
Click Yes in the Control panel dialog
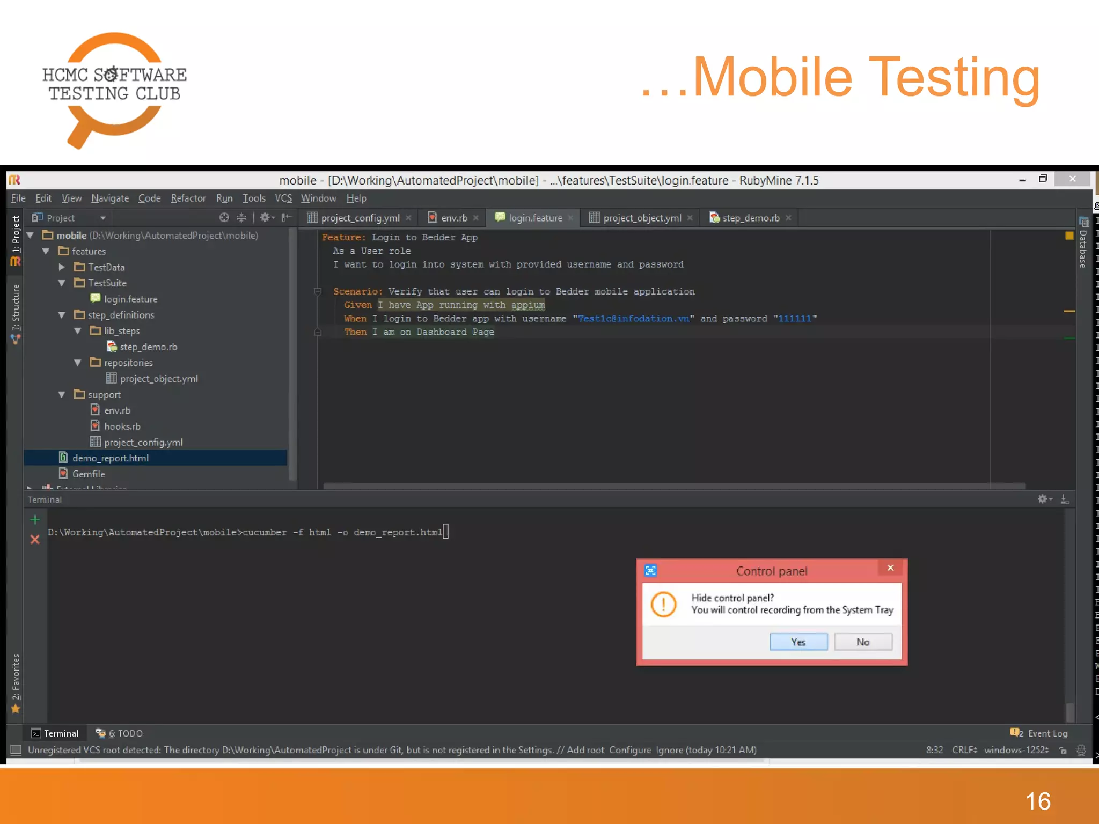(x=798, y=642)
